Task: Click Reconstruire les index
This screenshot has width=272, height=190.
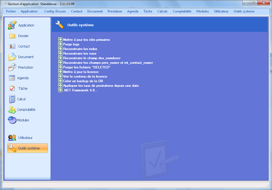Action: tap(80, 49)
